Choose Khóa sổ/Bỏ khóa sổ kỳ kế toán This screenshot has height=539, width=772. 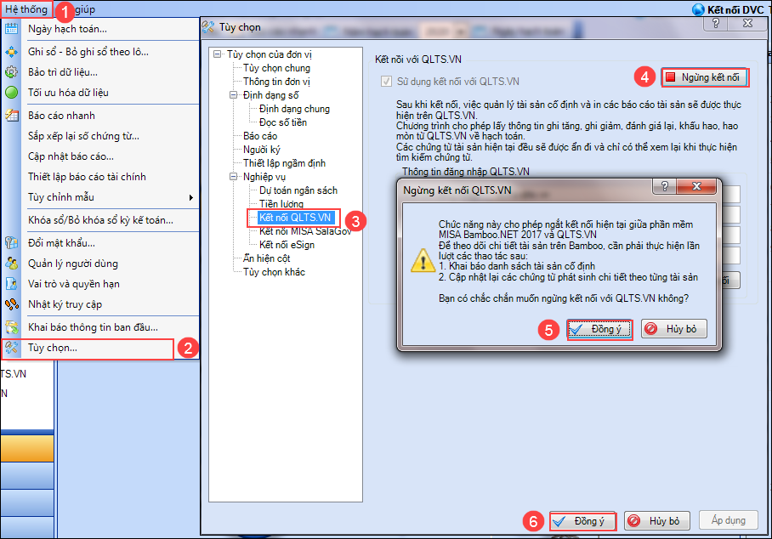(100, 220)
